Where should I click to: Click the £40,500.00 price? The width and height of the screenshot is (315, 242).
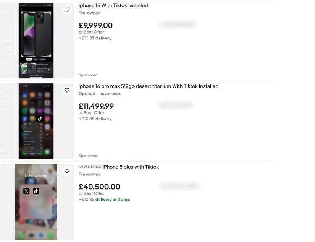coord(99,187)
